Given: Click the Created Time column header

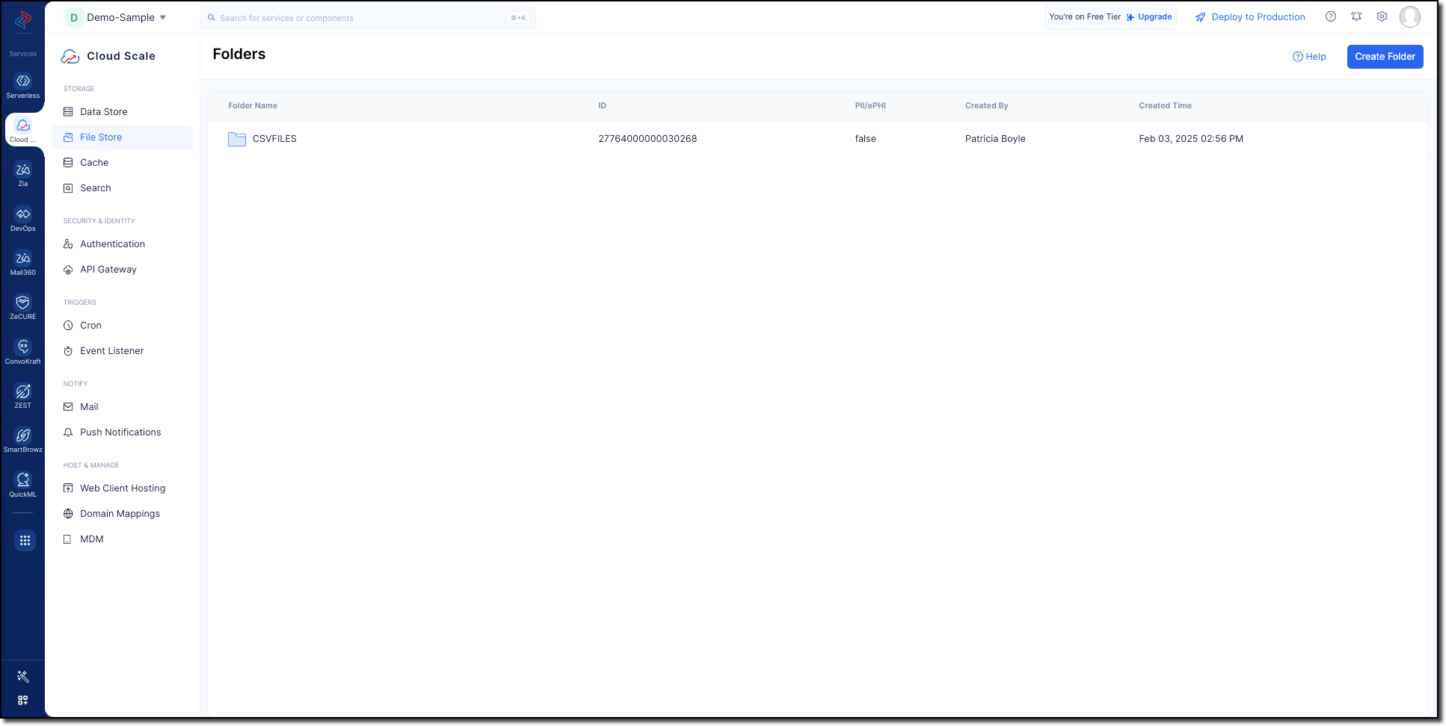Looking at the screenshot, I should tap(1165, 106).
